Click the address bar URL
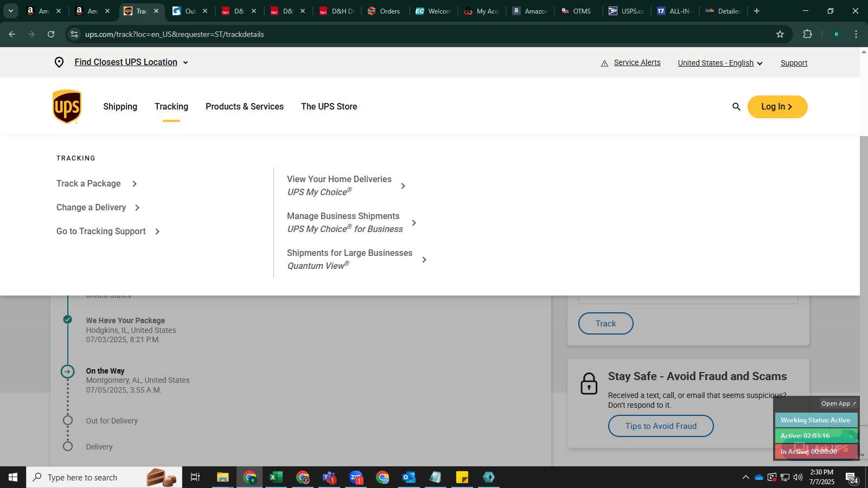This screenshot has height=488, width=868. pos(175,34)
